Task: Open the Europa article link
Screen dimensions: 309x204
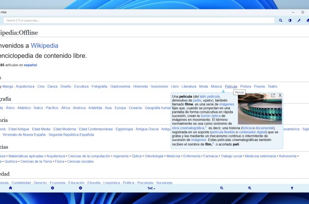Action: coord(120,108)
